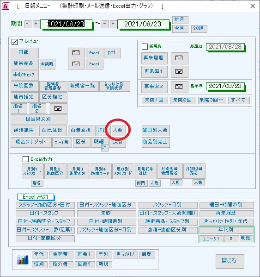This screenshot has width=260, height=277.
Task: Click mail icon beside 日報 row
Action: pos(76,53)
